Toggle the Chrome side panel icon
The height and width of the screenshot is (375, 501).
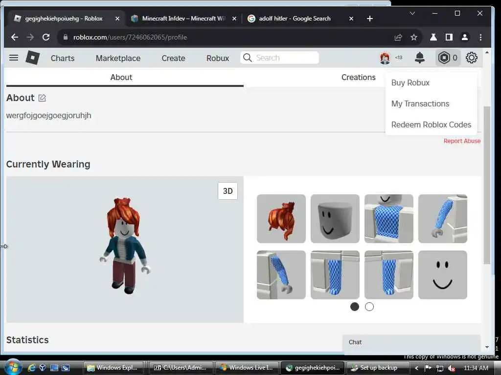click(x=449, y=37)
